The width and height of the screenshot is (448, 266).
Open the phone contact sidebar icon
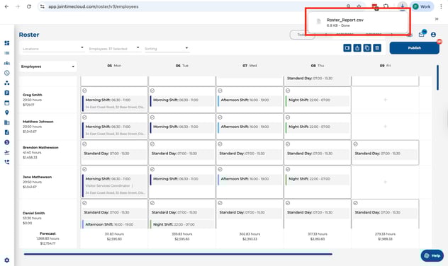point(7,162)
